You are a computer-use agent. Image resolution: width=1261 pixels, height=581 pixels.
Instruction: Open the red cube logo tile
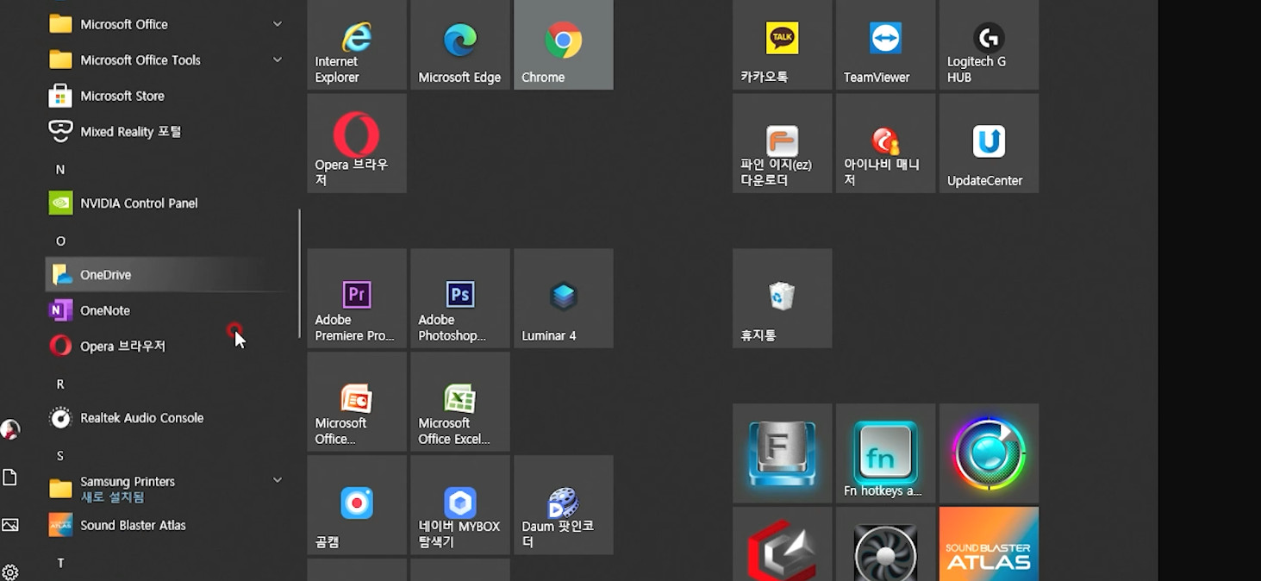[x=783, y=544]
